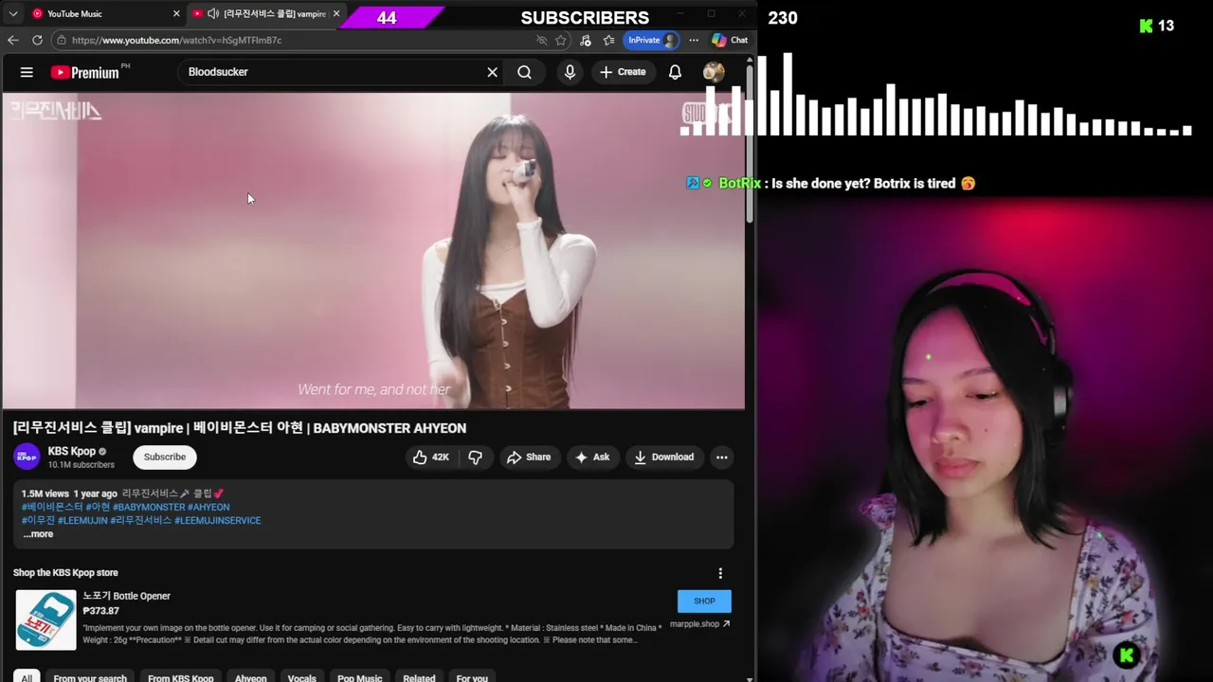Viewport: 1213px width, 682px height.
Task: Select the For you chip
Action: click(x=472, y=677)
